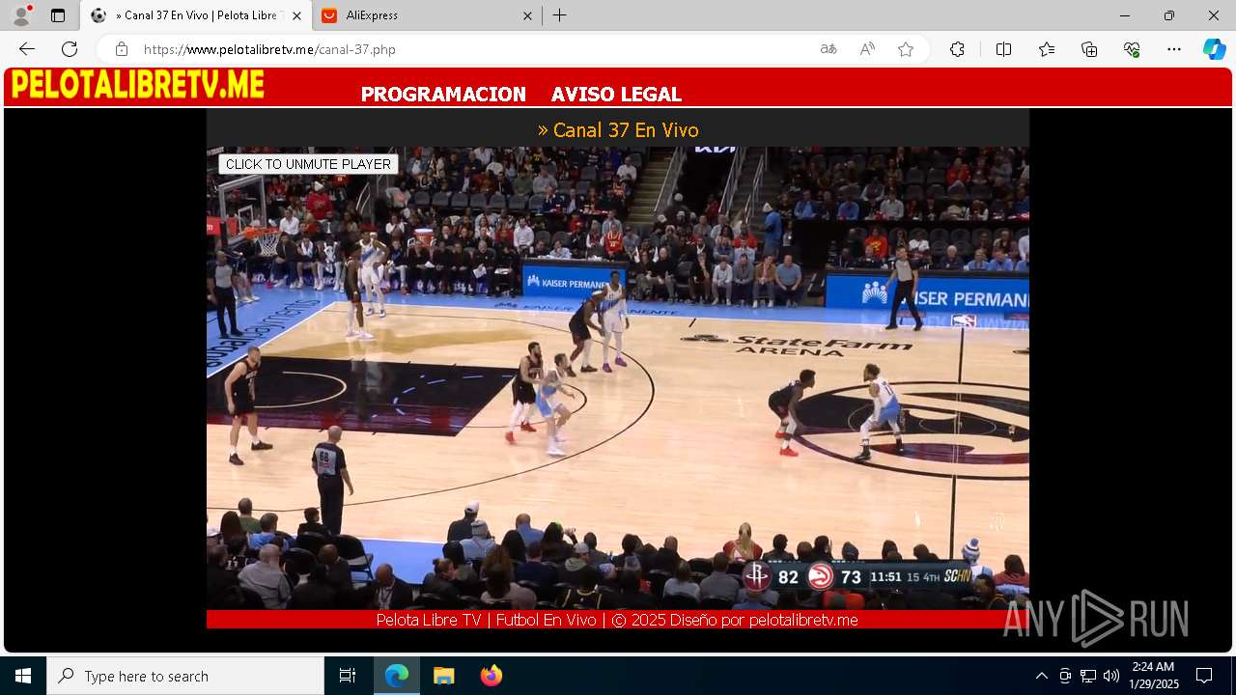1236x695 pixels.
Task: Select the Canal 37 En Vivo tab
Action: point(196,15)
